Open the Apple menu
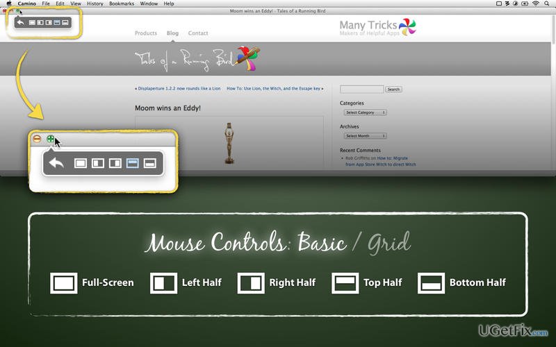 9,3
